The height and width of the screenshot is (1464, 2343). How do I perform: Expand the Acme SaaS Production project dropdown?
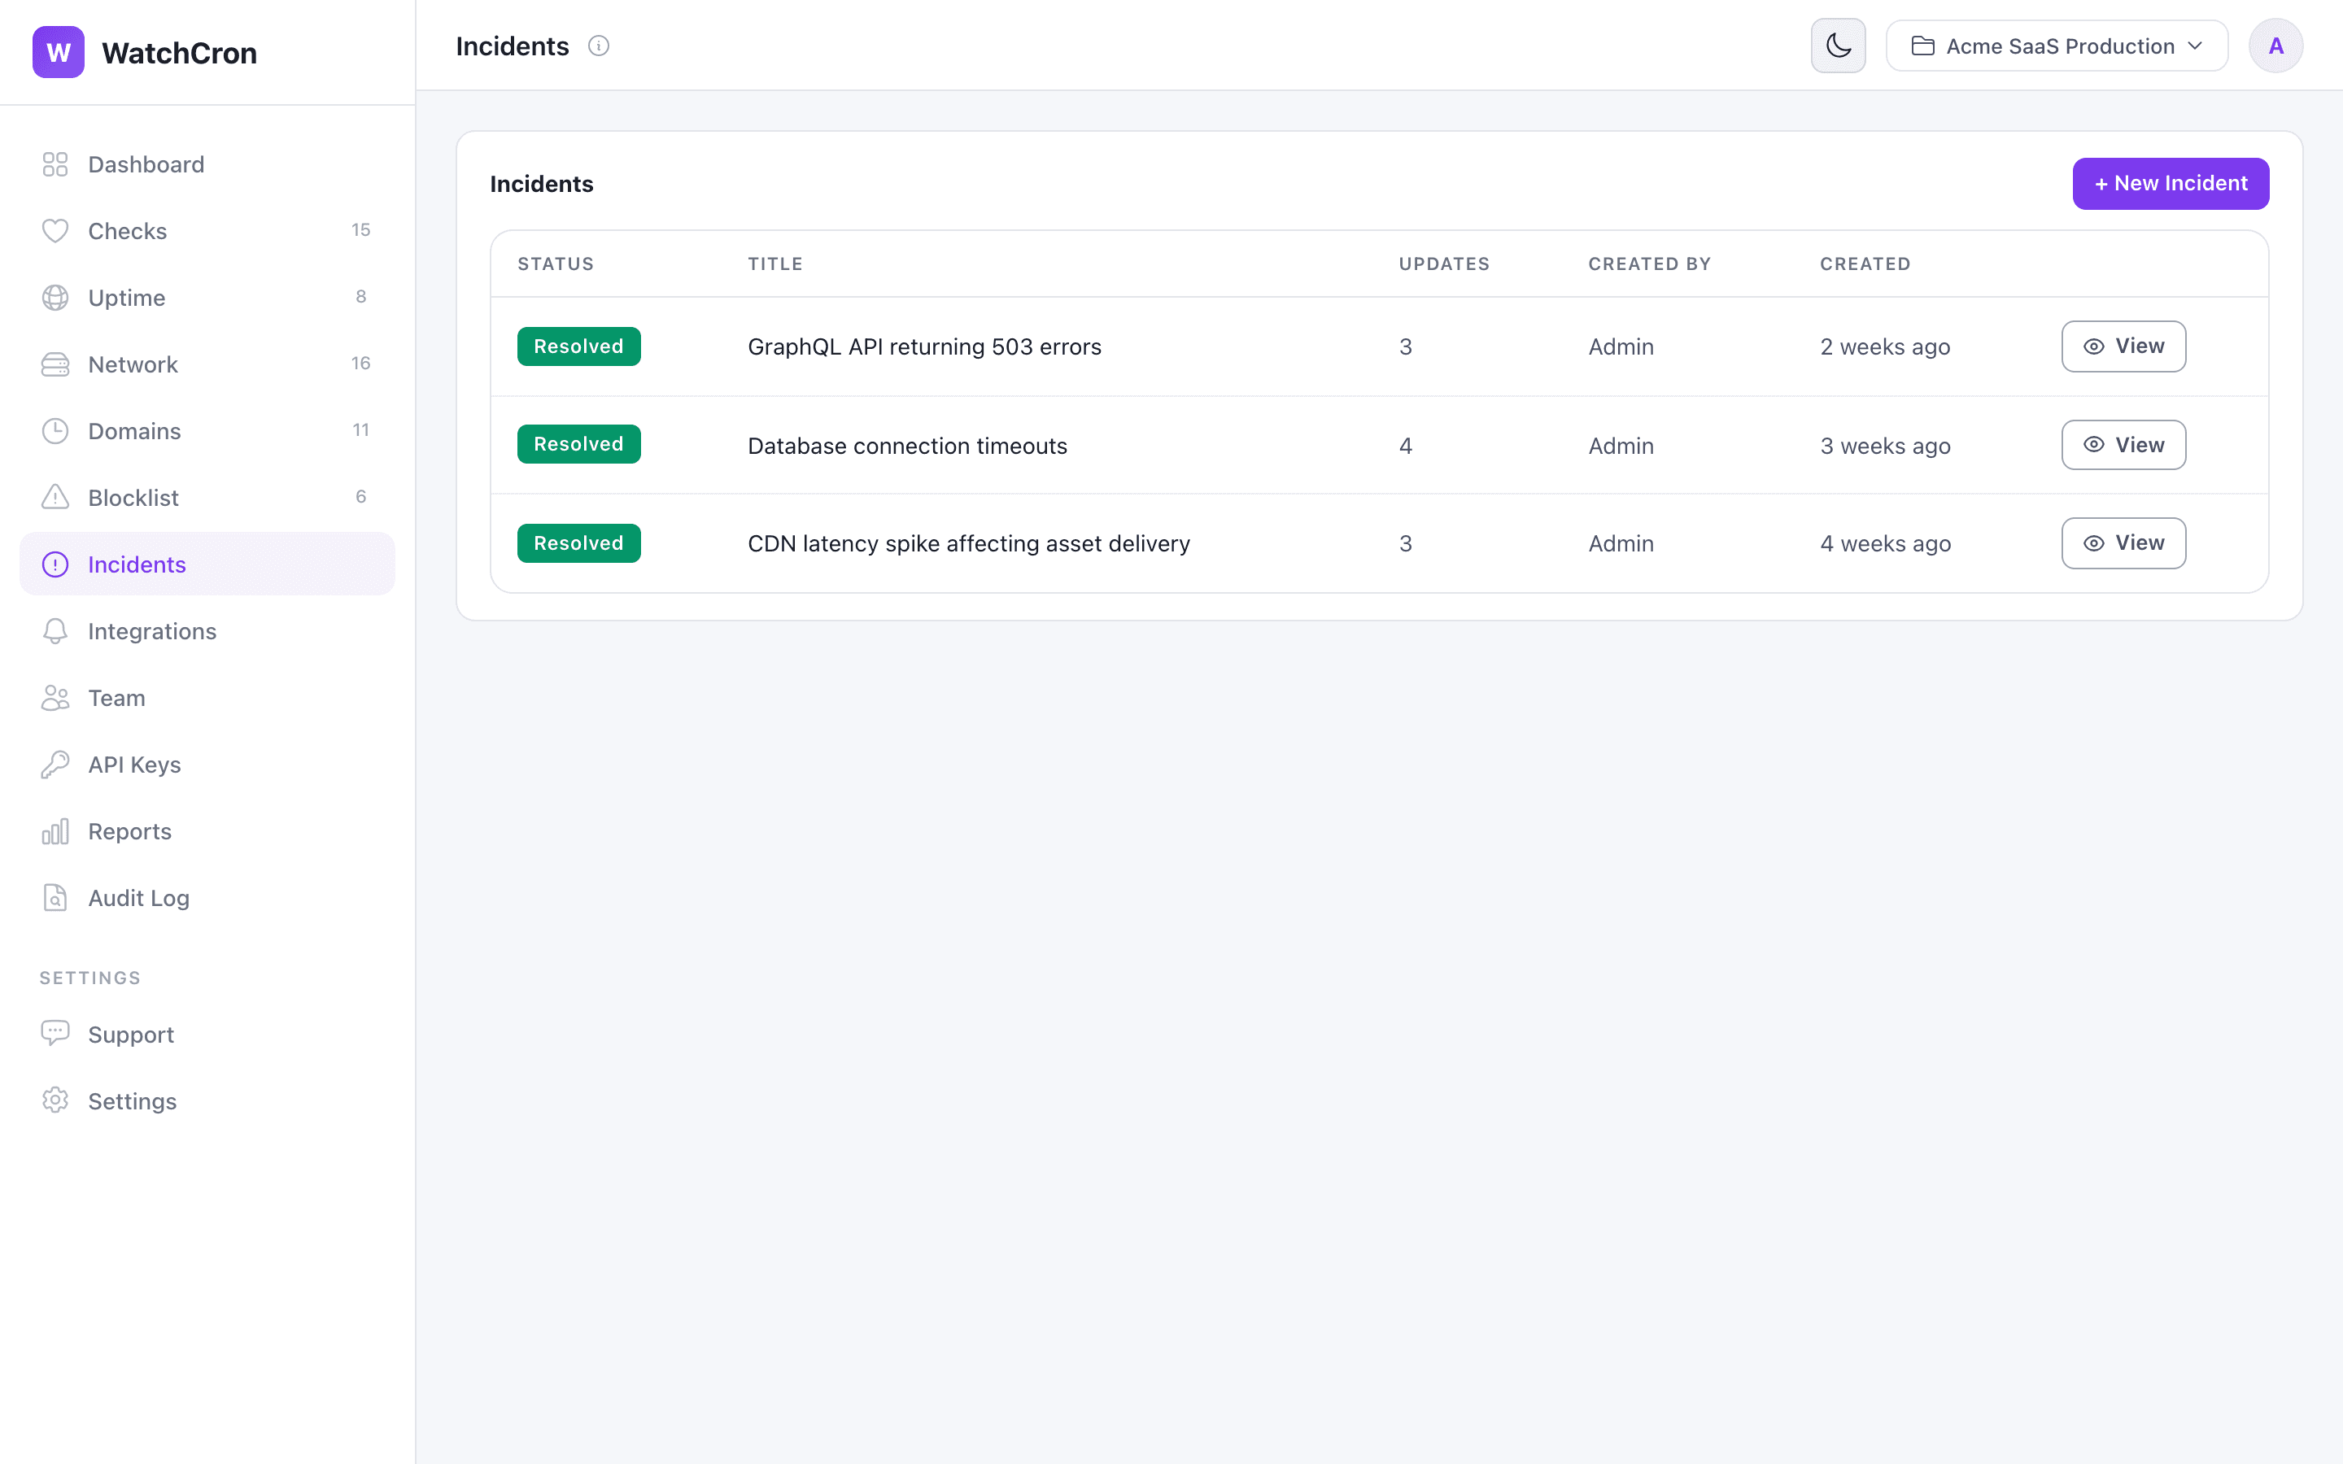2057,46
